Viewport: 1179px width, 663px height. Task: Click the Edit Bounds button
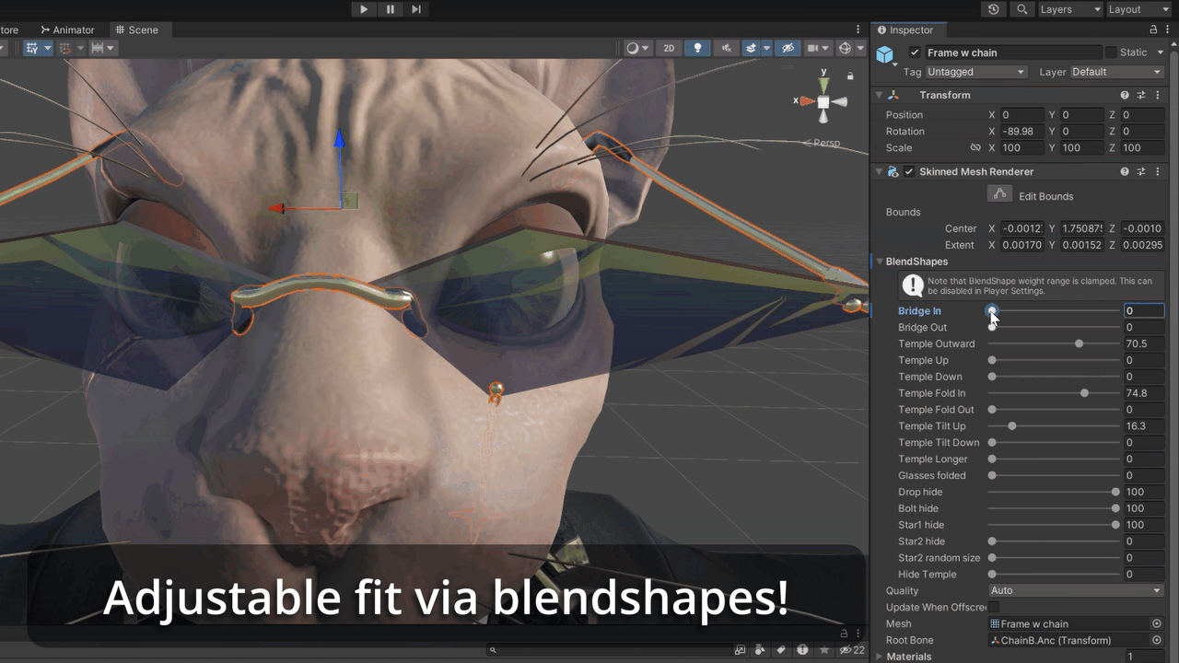tap(1000, 194)
